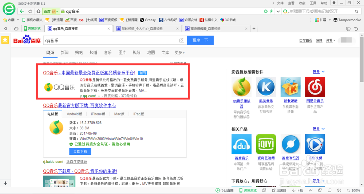Click the search magnifier in browser search box
Image resolution: width=364 pixels, height=194 pixels.
point(356,11)
